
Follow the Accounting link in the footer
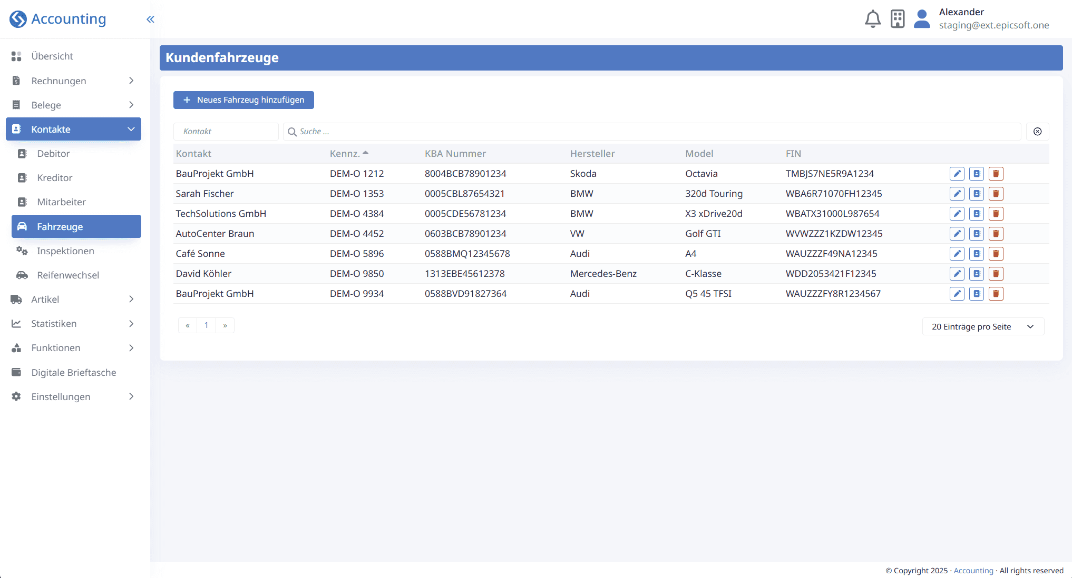click(973, 571)
